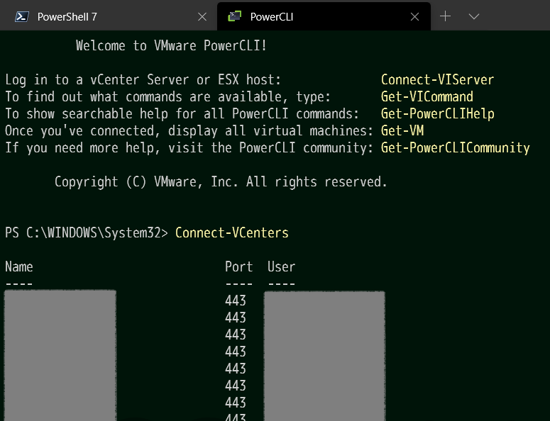Switch to the PowerShell 7 tab

point(109,16)
